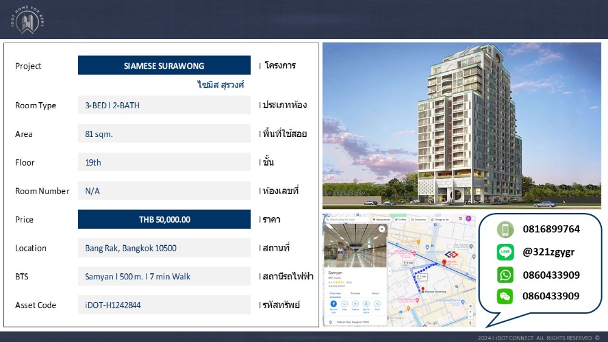Click the Restaurants filter chip on map
The height and width of the screenshot is (342, 608).
click(x=382, y=219)
